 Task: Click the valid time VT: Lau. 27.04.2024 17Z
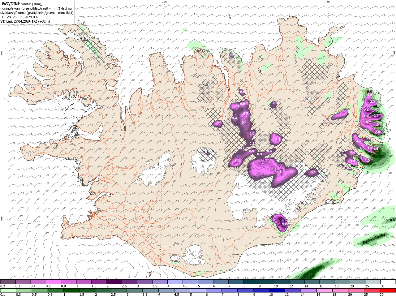(x=19, y=21)
